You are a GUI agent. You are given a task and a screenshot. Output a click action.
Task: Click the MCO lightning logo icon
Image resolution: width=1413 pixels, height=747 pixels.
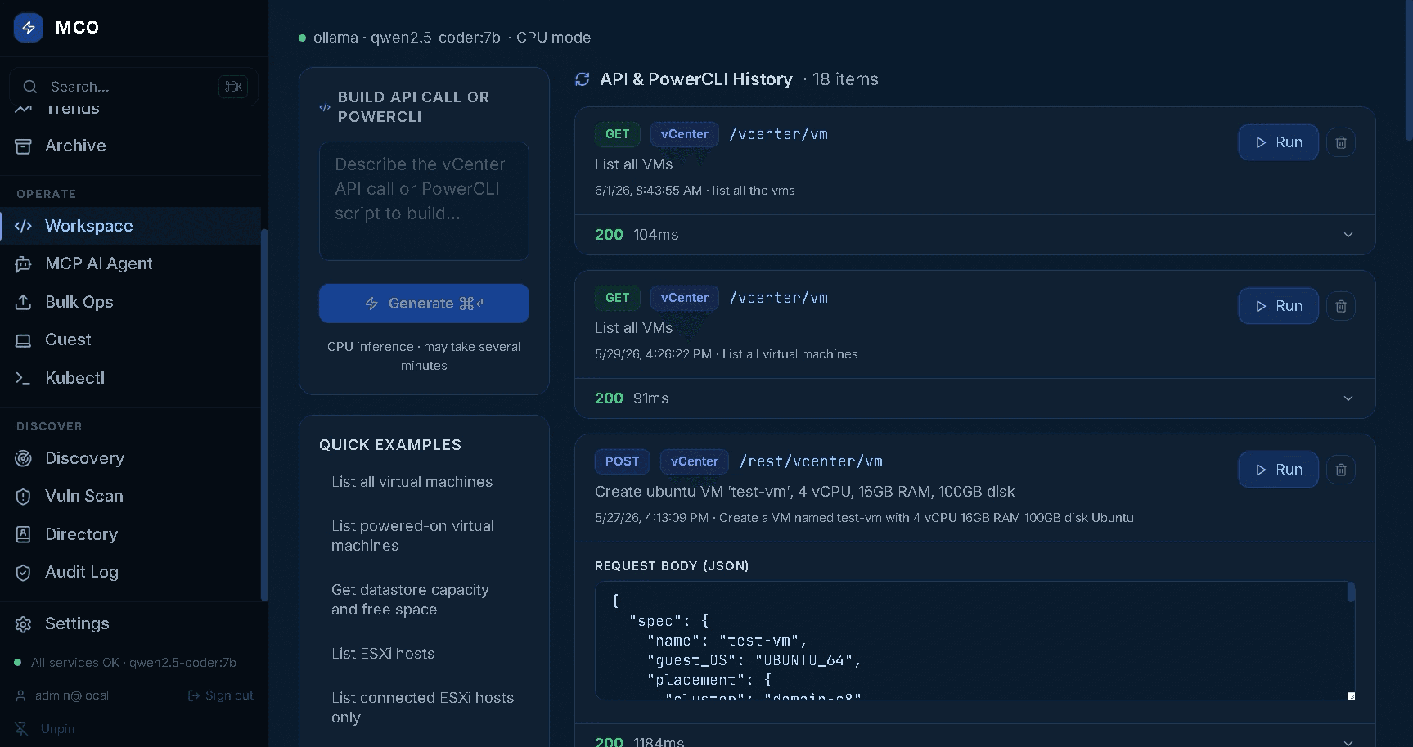(x=29, y=27)
